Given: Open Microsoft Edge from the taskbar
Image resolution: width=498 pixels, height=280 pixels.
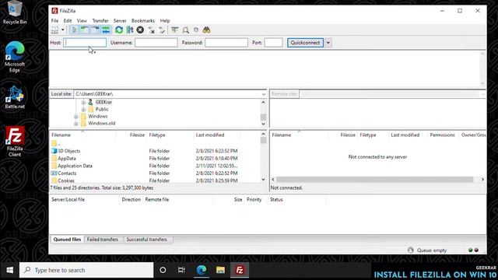Looking at the screenshot, I should 201,270.
